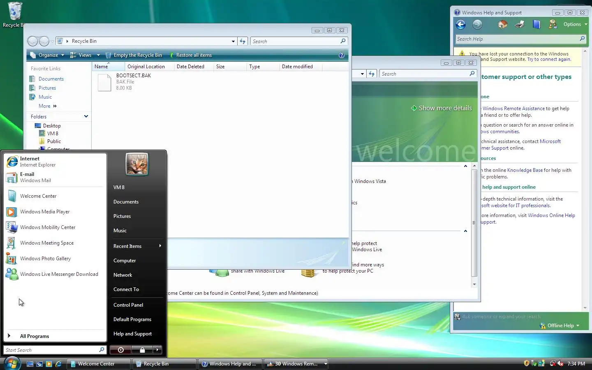The image size is (592, 370).
Task: Launch Welcome Center from Start menu
Action: [x=55, y=196]
